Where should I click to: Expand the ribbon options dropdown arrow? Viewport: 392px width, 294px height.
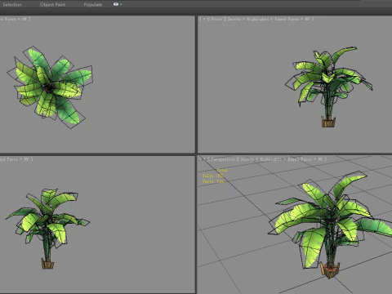click(121, 4)
